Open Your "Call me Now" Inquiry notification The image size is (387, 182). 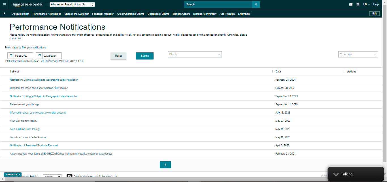pos(25,129)
